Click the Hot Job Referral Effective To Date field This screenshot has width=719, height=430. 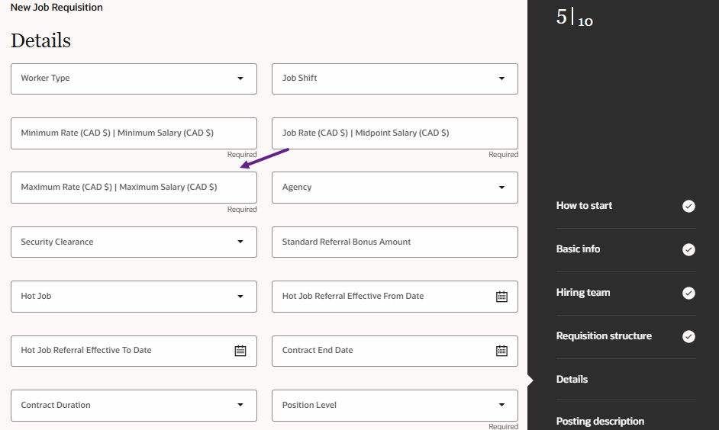[134, 351]
